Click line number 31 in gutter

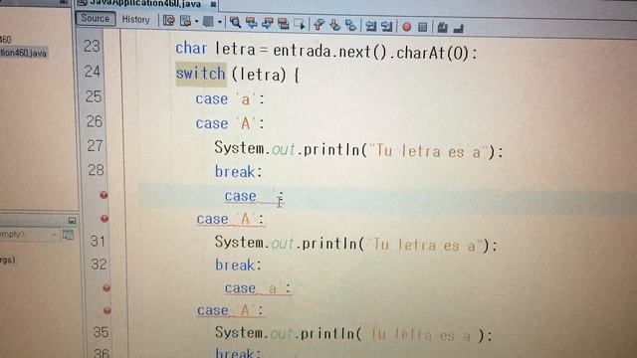[98, 241]
